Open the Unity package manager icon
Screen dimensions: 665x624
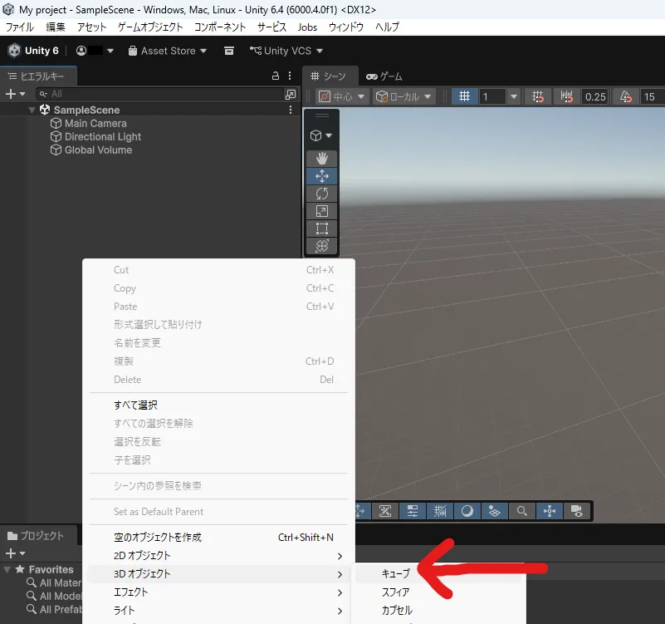coord(229,51)
